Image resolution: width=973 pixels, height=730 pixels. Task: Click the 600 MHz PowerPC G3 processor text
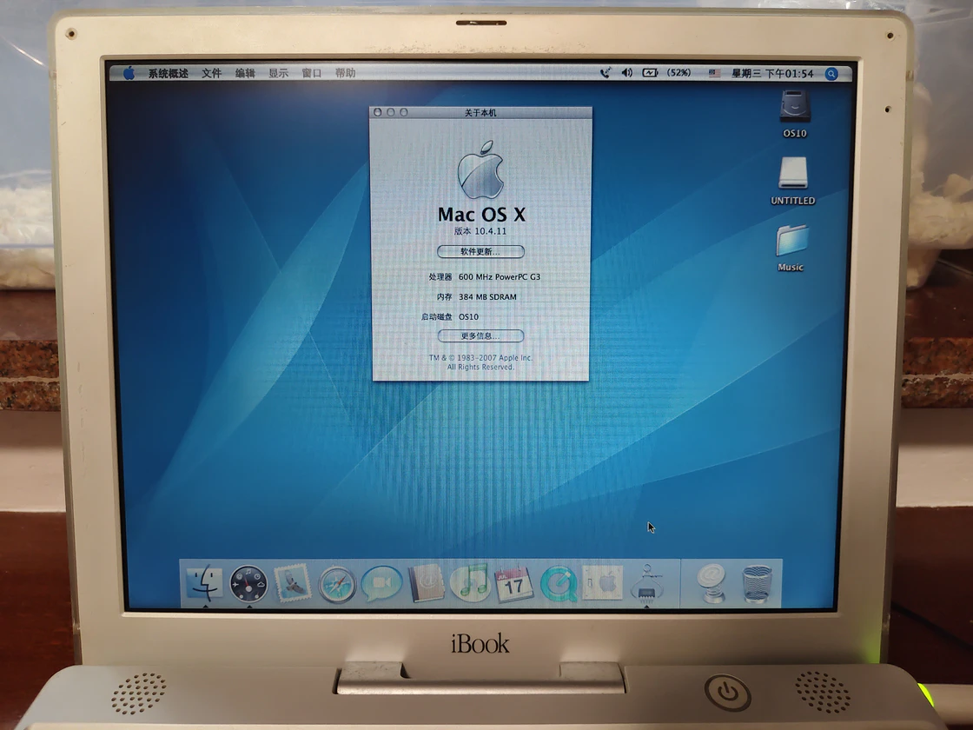coord(500,277)
